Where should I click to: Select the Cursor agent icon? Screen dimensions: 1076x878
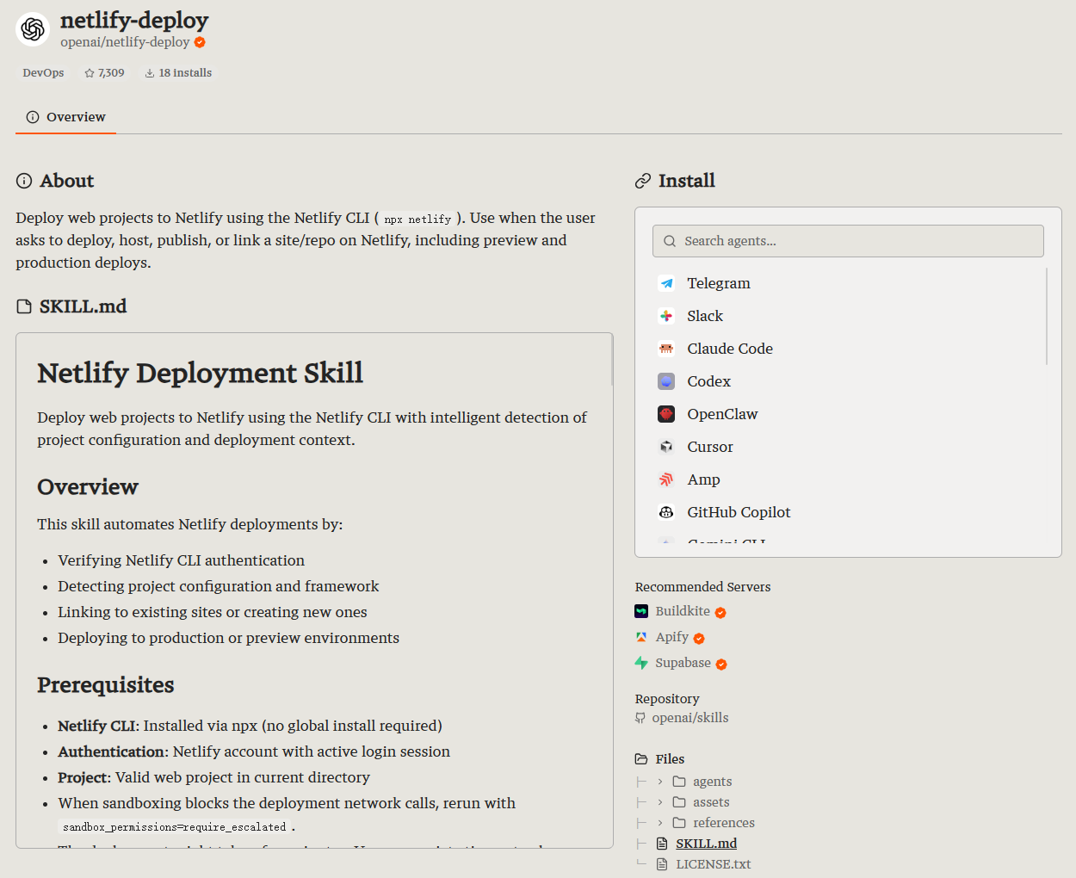pos(666,447)
